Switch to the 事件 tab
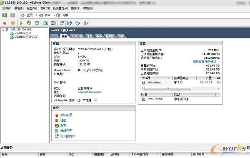This screenshot has height=158, width=250. (99, 36)
